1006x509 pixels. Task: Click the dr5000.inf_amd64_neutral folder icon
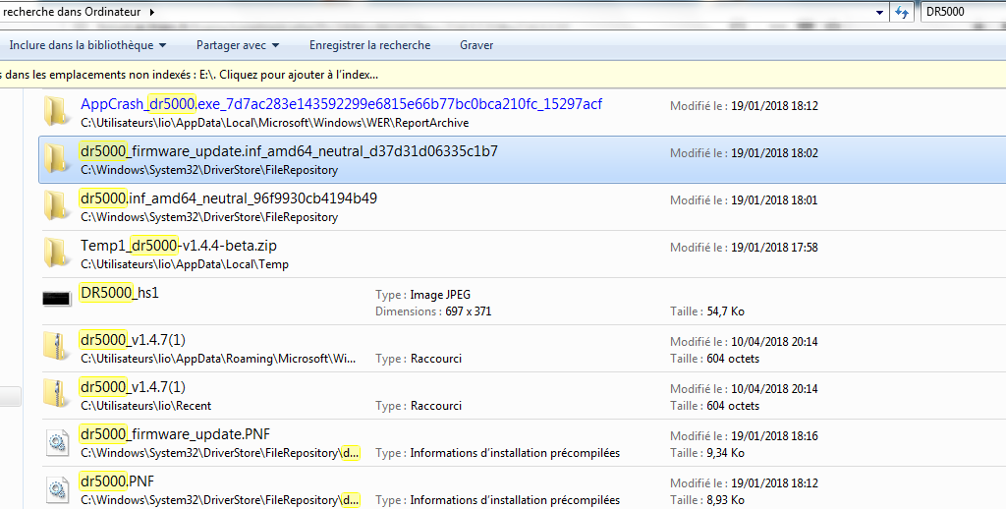click(x=56, y=205)
